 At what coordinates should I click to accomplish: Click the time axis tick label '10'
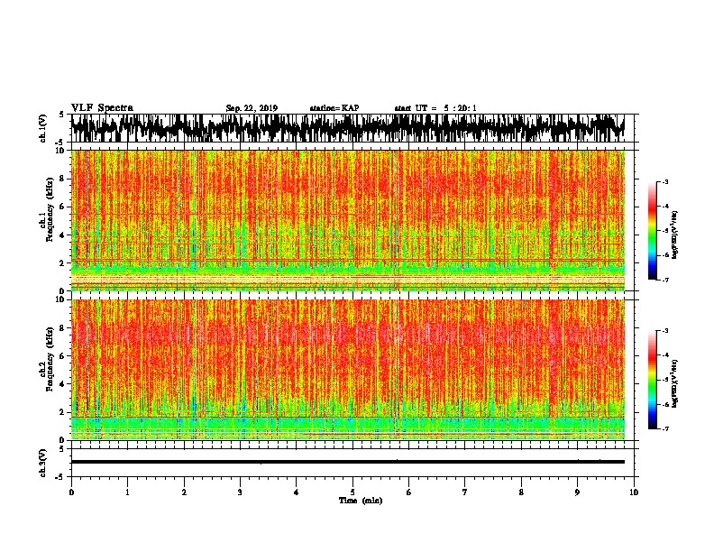click(634, 492)
